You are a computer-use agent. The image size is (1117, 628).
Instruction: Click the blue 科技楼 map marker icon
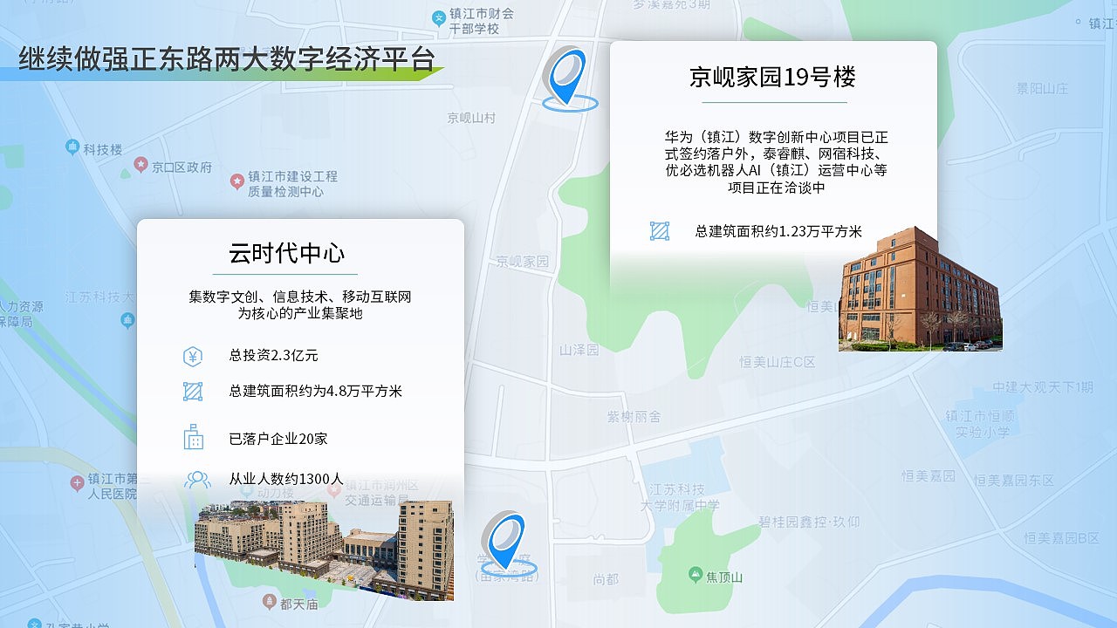(72, 147)
